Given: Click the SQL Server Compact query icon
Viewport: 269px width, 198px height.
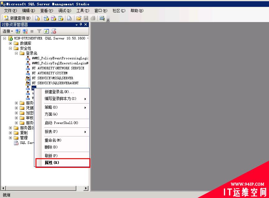Looking at the screenshot, I should 69,18.
